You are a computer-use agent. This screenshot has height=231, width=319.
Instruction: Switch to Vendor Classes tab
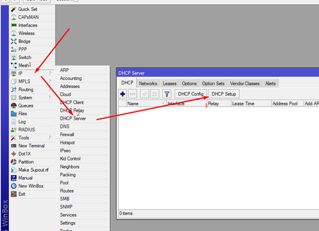(x=245, y=84)
